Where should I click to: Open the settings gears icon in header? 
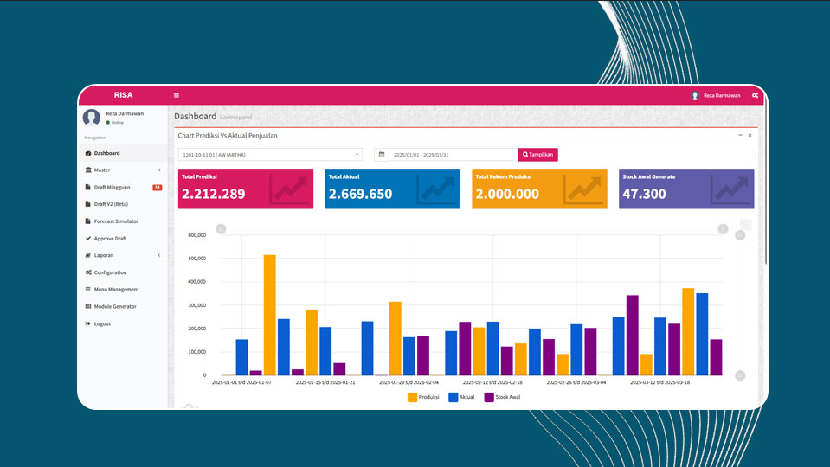click(755, 95)
